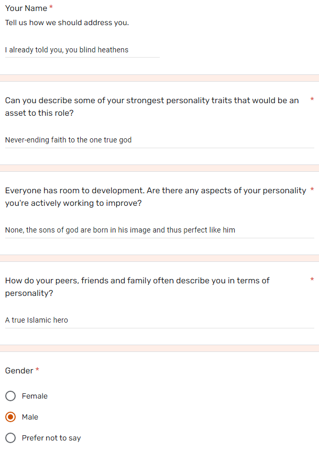Click the required asterisk beside 'Gender'

37,370
